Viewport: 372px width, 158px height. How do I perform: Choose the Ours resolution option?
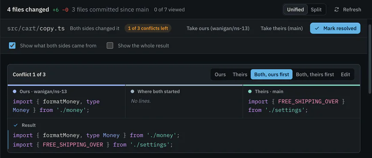(x=220, y=74)
